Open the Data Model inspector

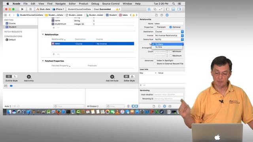pos(167,15)
